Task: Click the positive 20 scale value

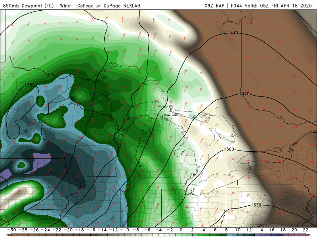Action: (294, 230)
